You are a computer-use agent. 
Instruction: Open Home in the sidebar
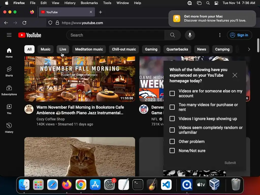coord(9,53)
